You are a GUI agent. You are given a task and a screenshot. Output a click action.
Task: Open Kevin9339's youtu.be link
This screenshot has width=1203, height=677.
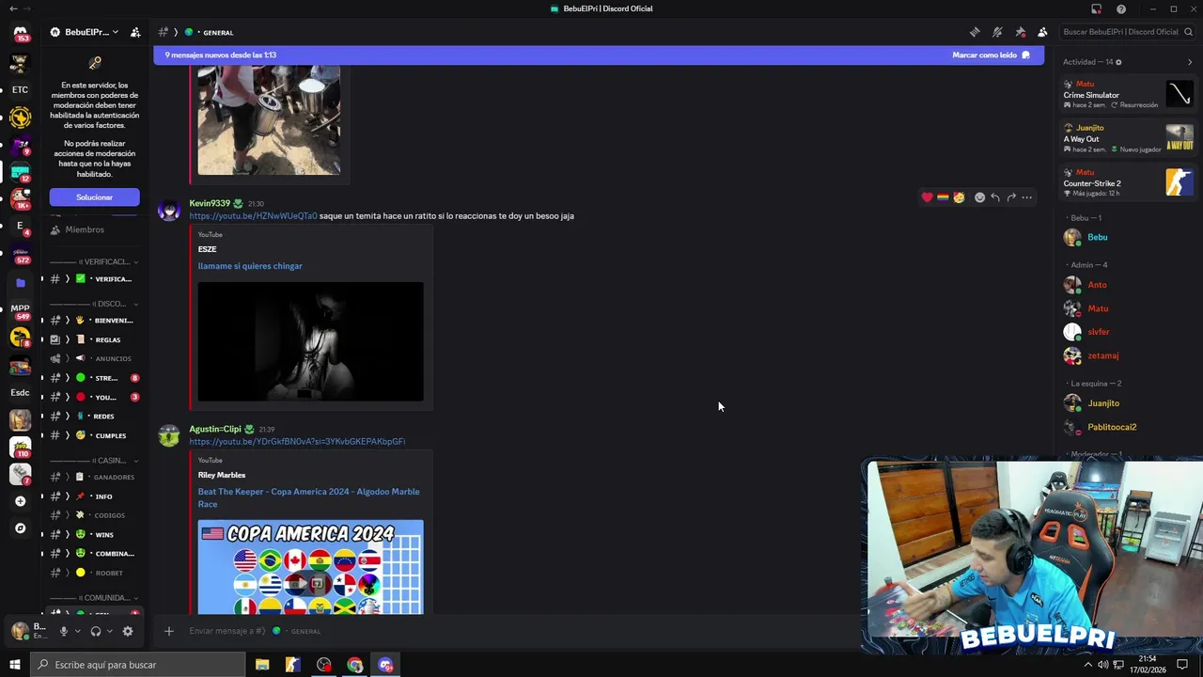click(x=253, y=216)
